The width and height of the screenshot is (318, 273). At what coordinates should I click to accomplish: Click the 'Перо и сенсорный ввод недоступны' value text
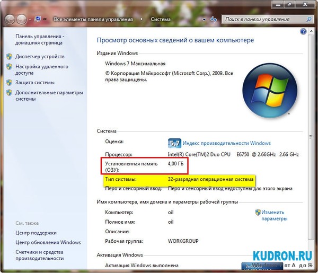tap(230, 189)
